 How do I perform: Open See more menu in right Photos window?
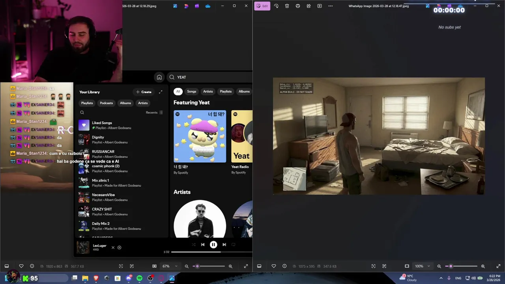click(x=331, y=6)
